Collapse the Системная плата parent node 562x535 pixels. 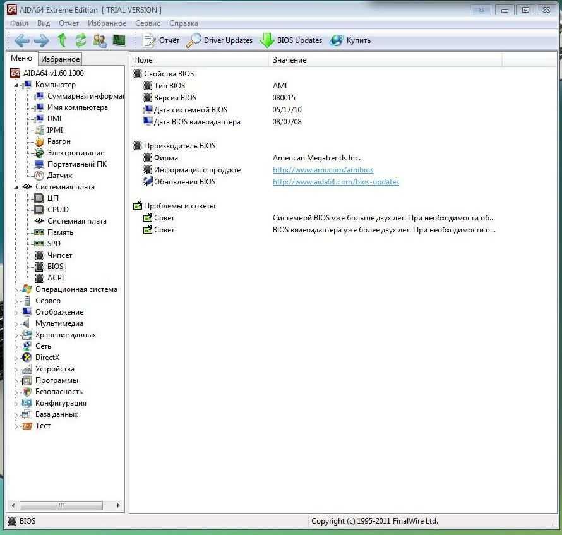coord(16,188)
